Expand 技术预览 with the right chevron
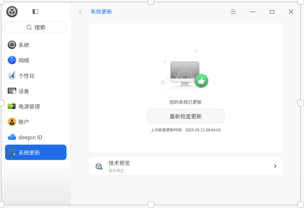The height and width of the screenshot is (208, 304). [x=275, y=166]
